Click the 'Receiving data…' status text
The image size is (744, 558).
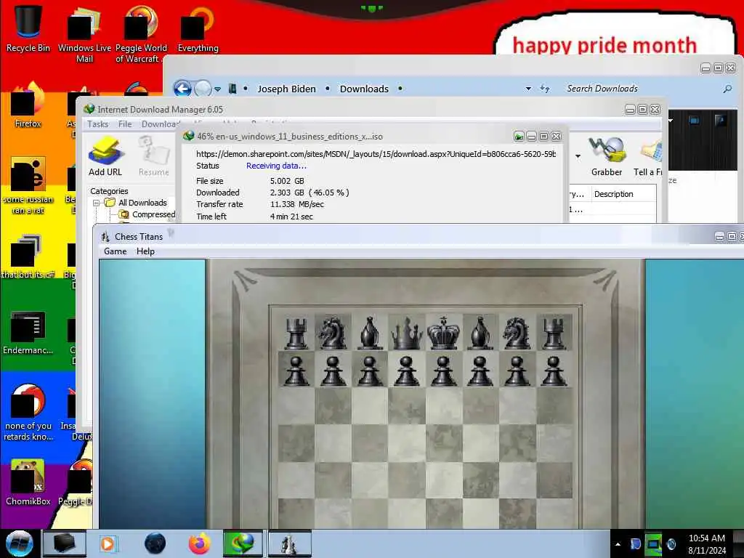click(276, 166)
